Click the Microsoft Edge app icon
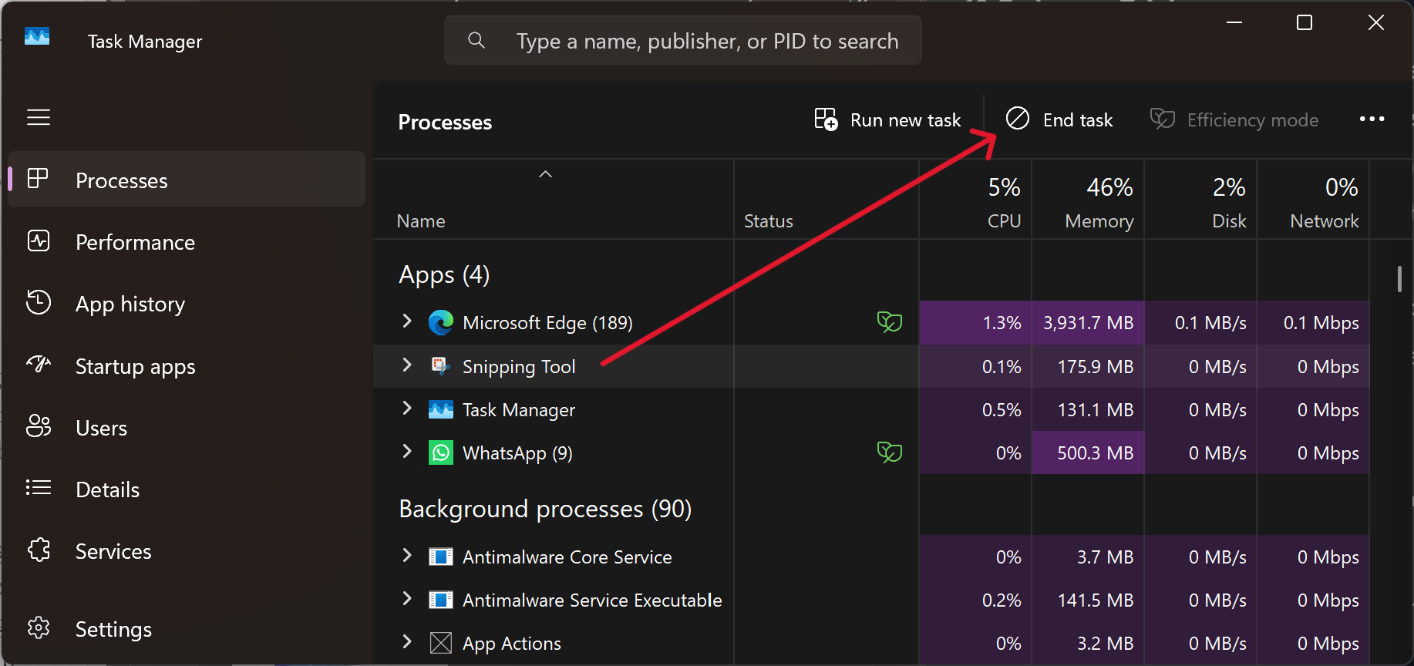Image resolution: width=1414 pixels, height=666 pixels. pyautogui.click(x=440, y=322)
